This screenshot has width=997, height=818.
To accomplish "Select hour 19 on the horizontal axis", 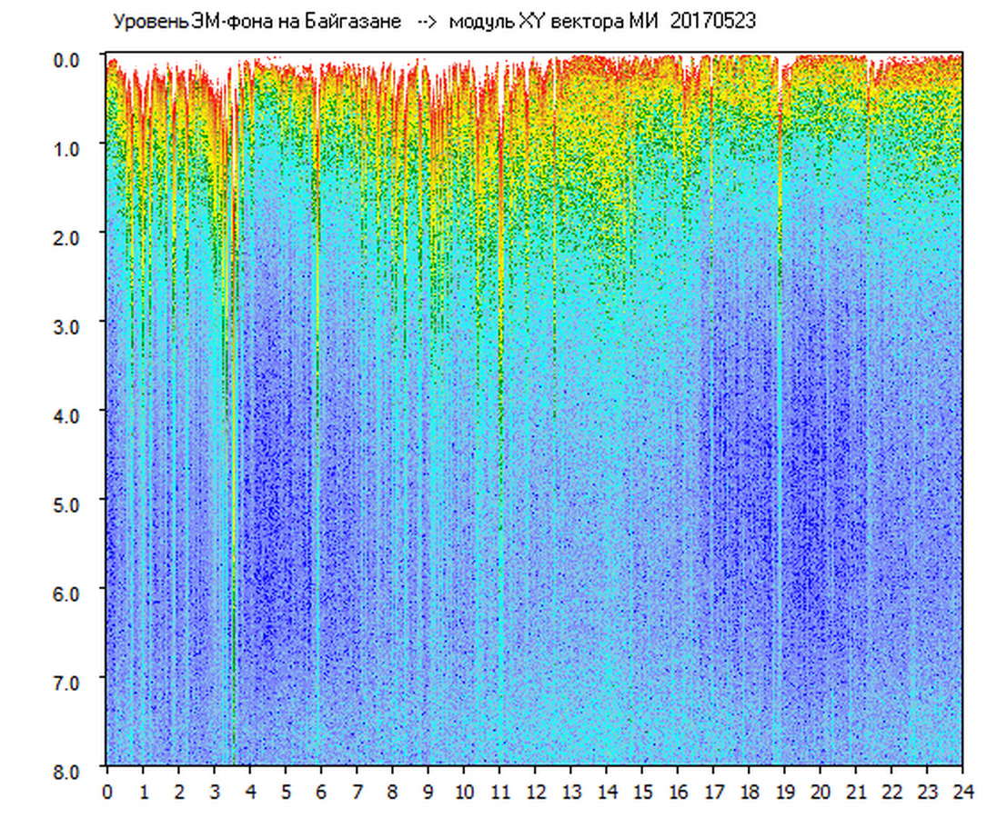I will 785,791.
